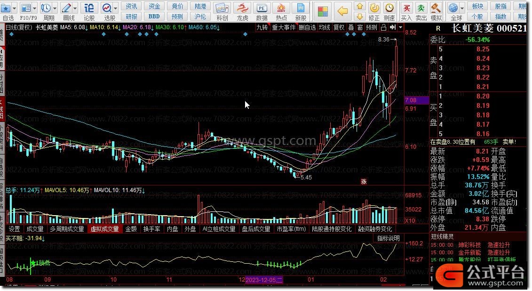Screen dimensions: 532x291
Task: Click the X10 volume scale toggle
Action: click(x=410, y=220)
